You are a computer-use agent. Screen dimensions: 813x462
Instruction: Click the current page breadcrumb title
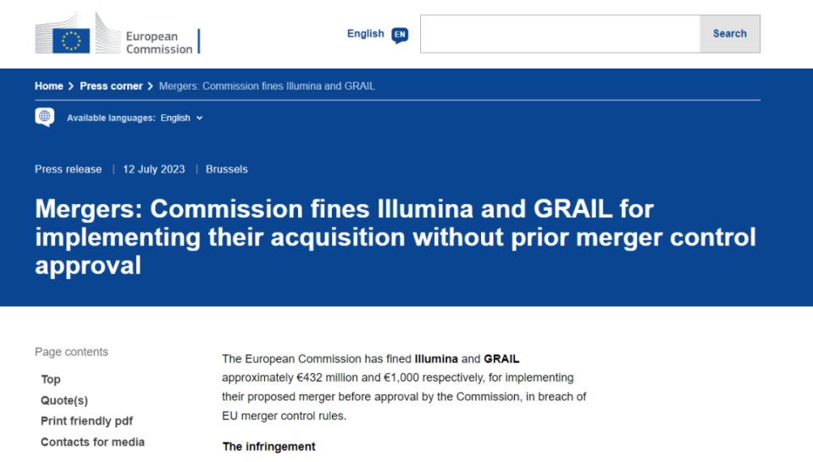click(x=267, y=86)
